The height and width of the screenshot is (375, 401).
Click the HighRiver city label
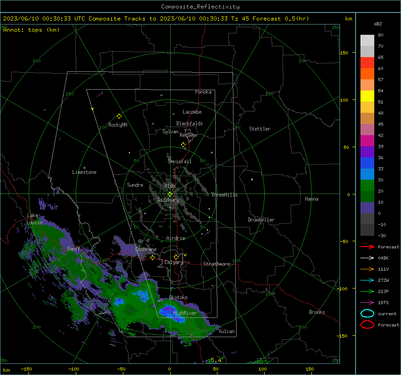[185, 313]
